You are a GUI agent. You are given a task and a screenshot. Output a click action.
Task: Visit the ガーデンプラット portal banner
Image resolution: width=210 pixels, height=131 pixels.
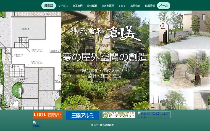(x=119, y=115)
